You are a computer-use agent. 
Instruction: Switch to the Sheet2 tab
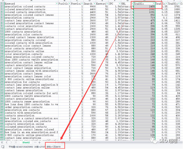click(x=26, y=142)
